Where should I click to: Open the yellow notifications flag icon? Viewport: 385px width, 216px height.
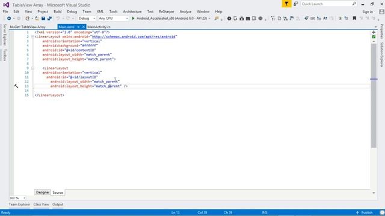[286, 4]
